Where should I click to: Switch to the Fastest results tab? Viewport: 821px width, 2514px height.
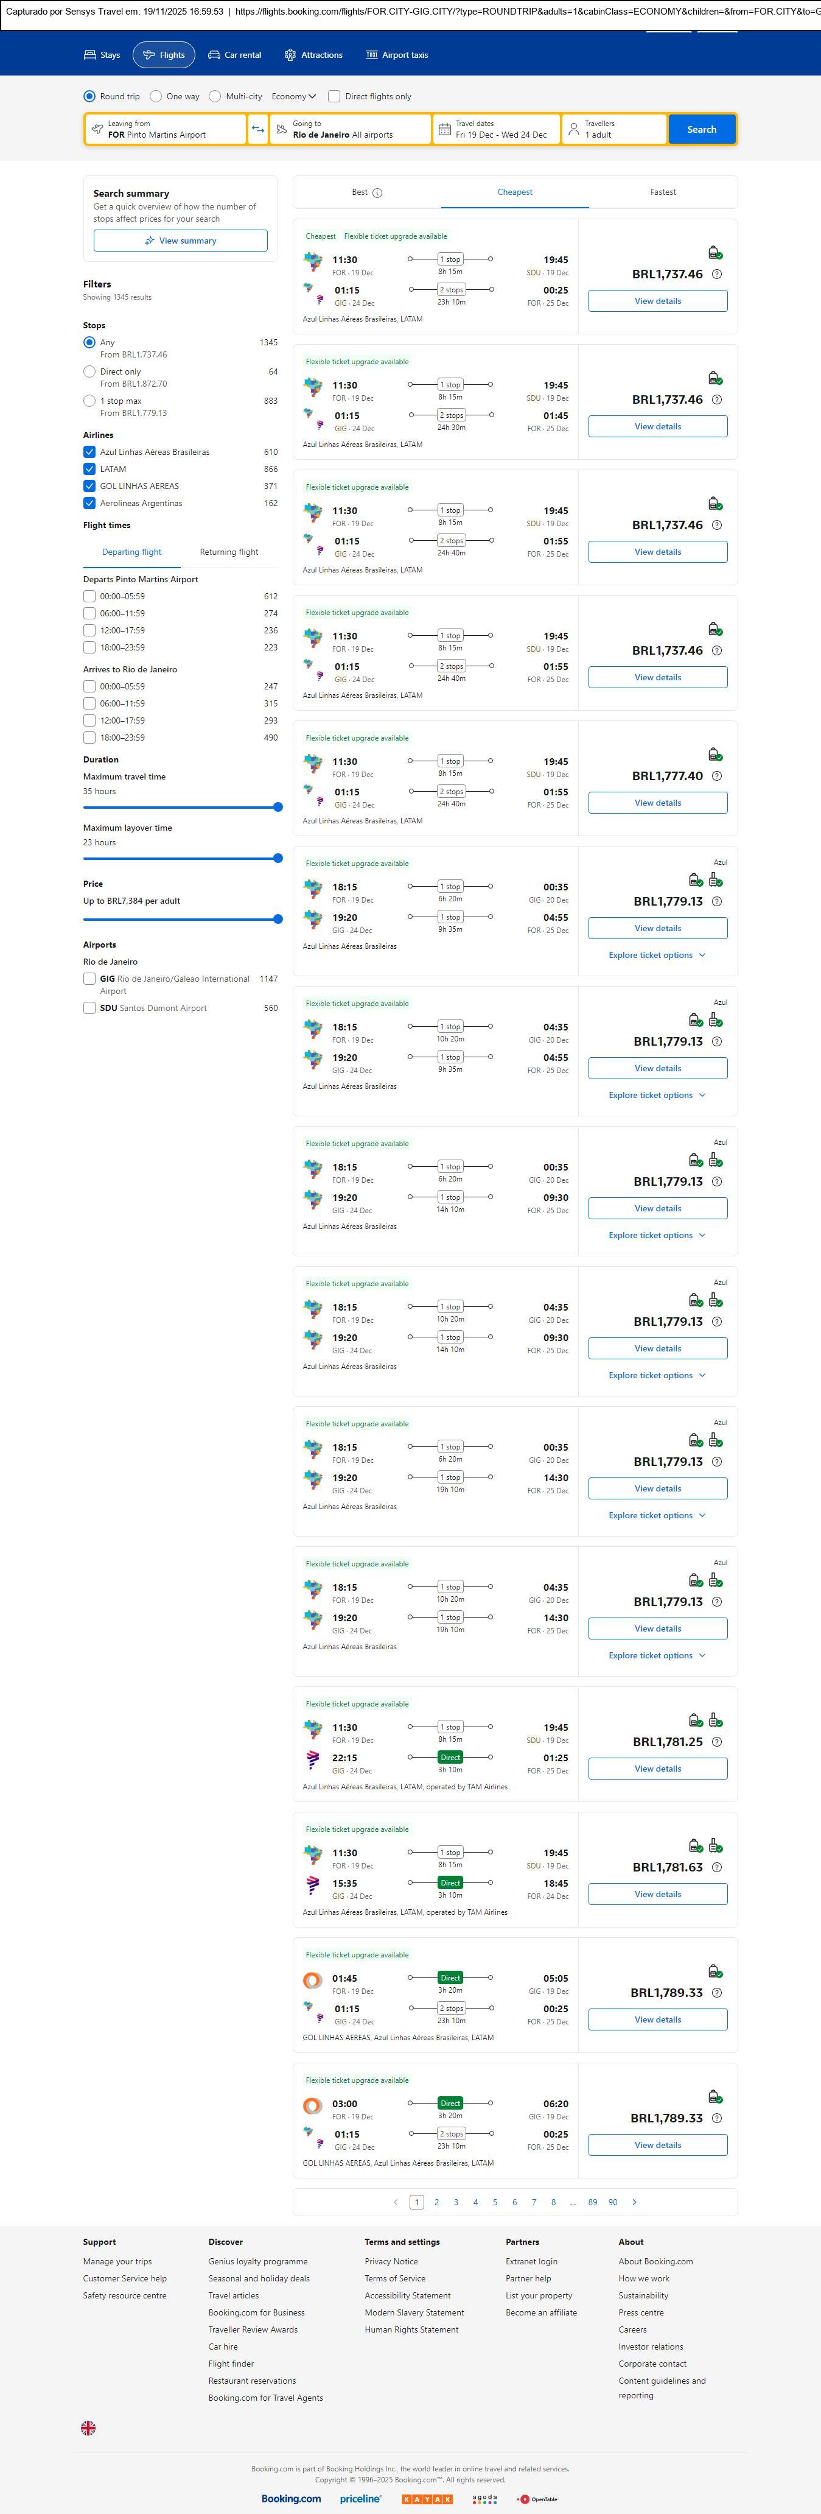(x=662, y=192)
